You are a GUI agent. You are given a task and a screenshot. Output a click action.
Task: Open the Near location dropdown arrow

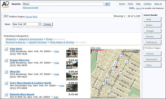[40, 24]
